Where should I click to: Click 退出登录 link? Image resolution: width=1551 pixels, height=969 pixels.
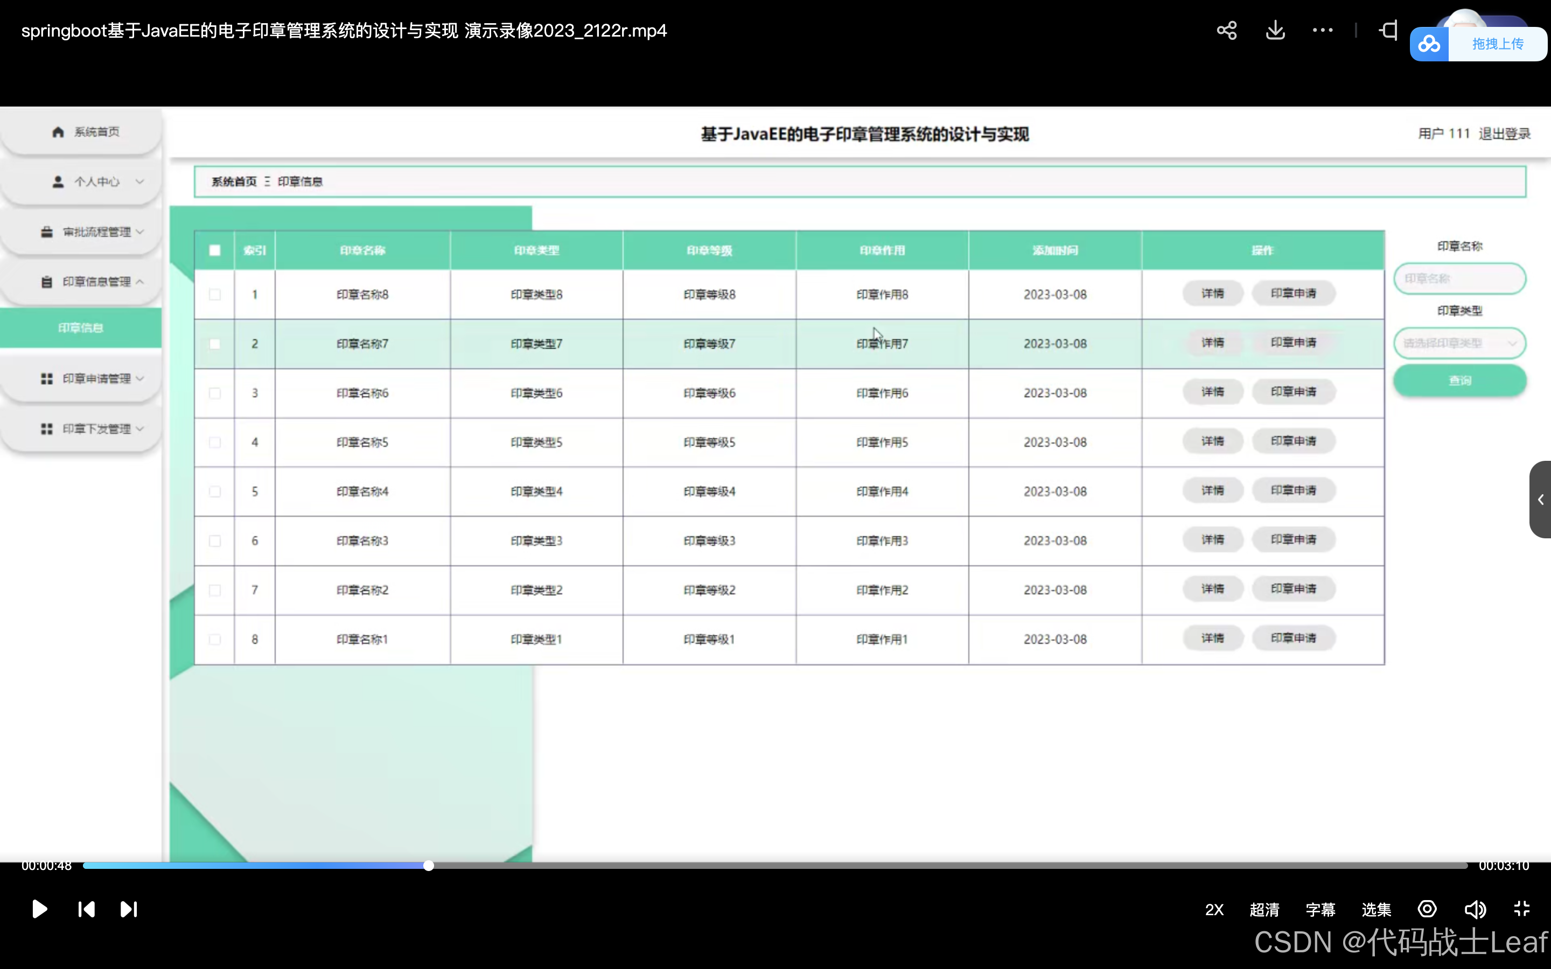pos(1504,134)
